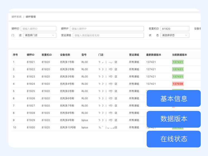Viewport: 208px width, 156px height.
Task: Click the 设备名称 column header
Action: [x=65, y=55]
